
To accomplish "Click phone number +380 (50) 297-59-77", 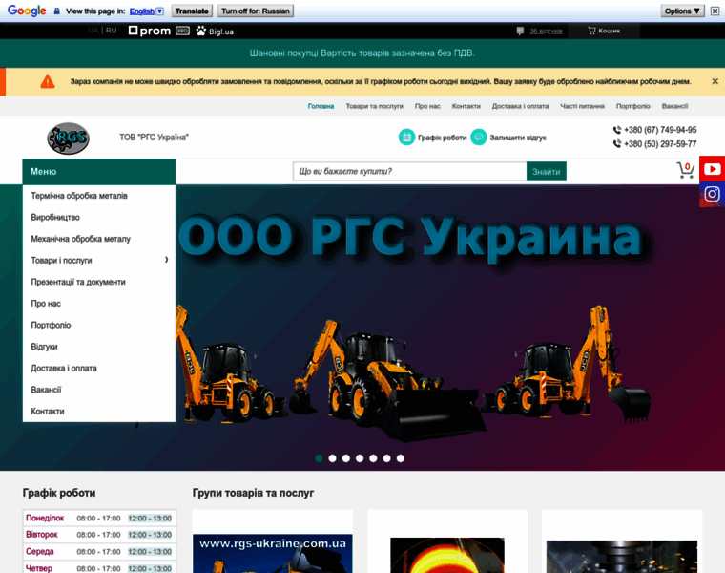I will 660,144.
